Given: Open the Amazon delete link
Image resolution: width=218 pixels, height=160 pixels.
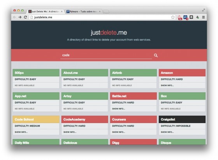Looking at the screenshot, I should point(182,73).
